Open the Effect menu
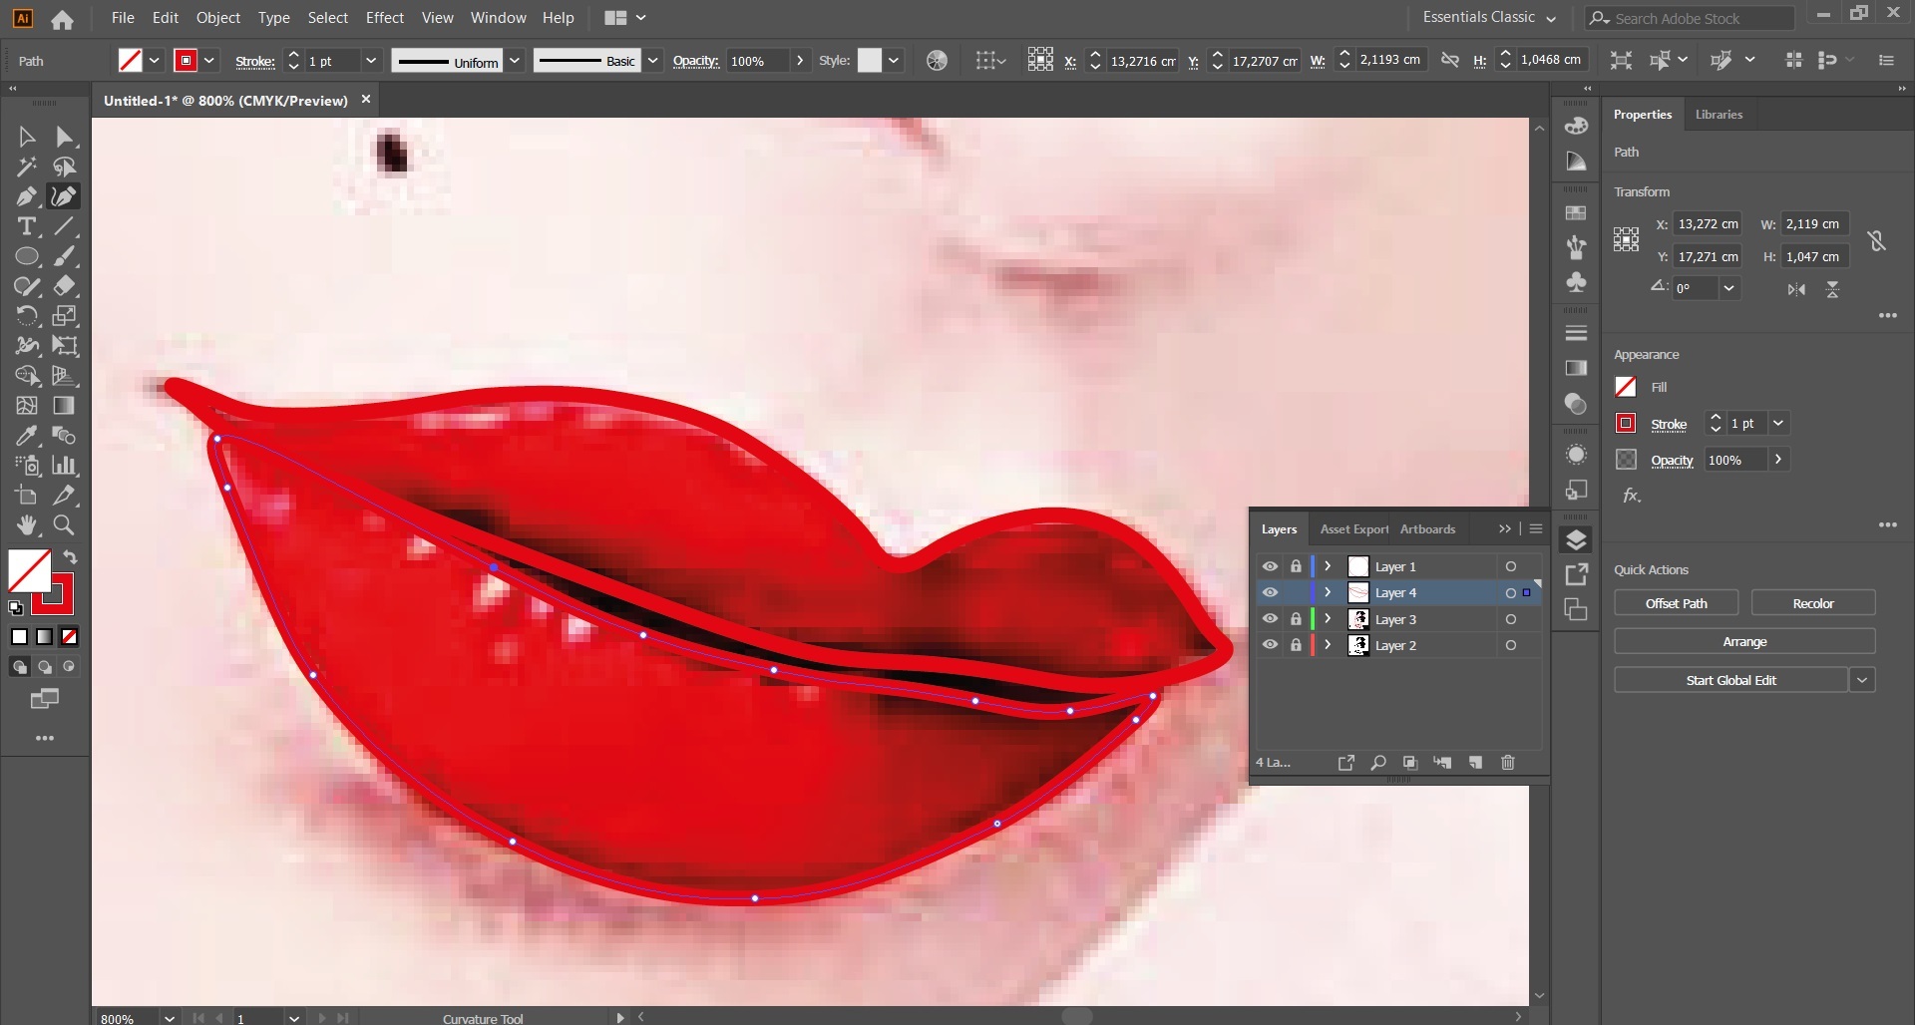1915x1025 pixels. pos(385,18)
